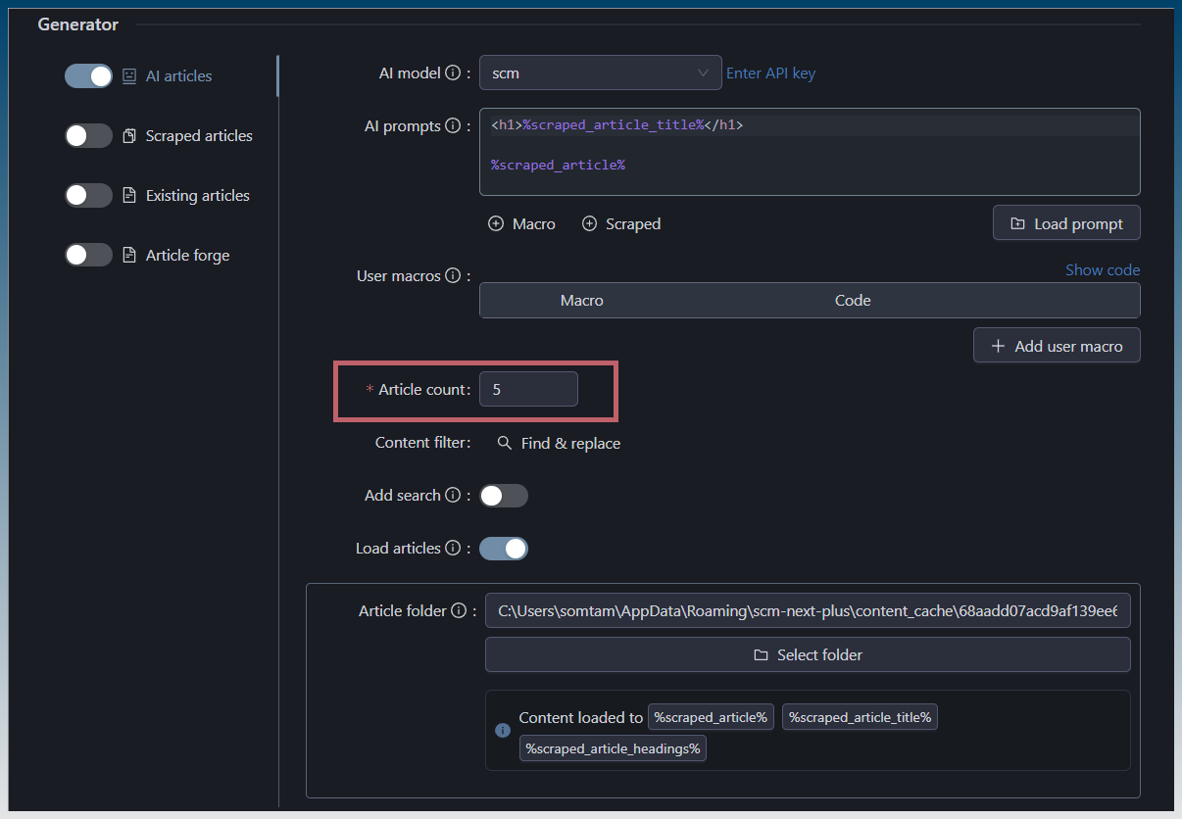Viewport: 1182px width, 819px height.
Task: Select the Scraped articles label
Action: [x=199, y=136]
